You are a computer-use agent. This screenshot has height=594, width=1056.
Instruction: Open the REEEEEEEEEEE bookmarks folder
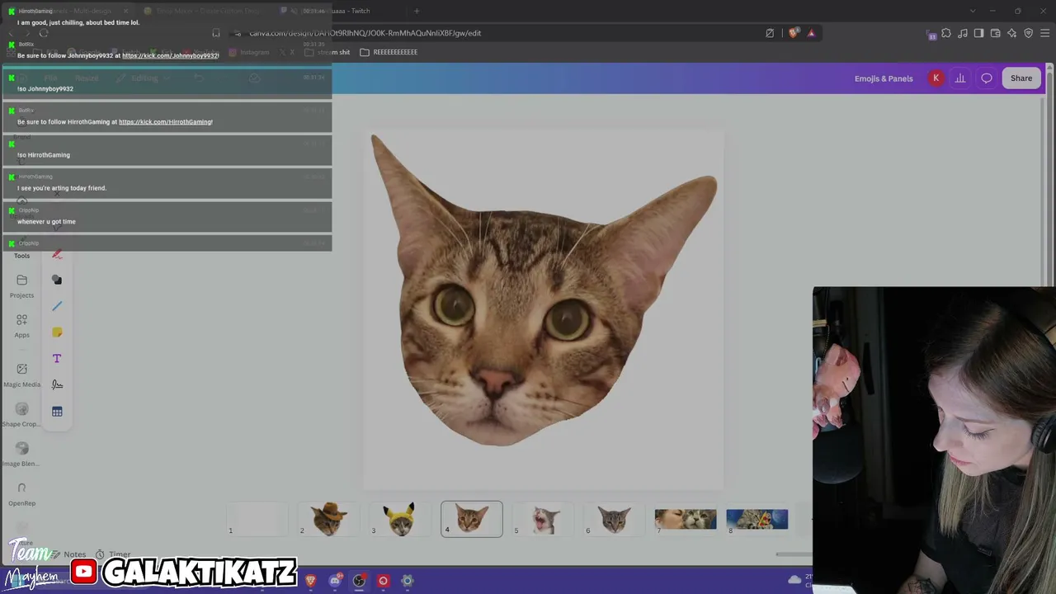pyautogui.click(x=389, y=52)
